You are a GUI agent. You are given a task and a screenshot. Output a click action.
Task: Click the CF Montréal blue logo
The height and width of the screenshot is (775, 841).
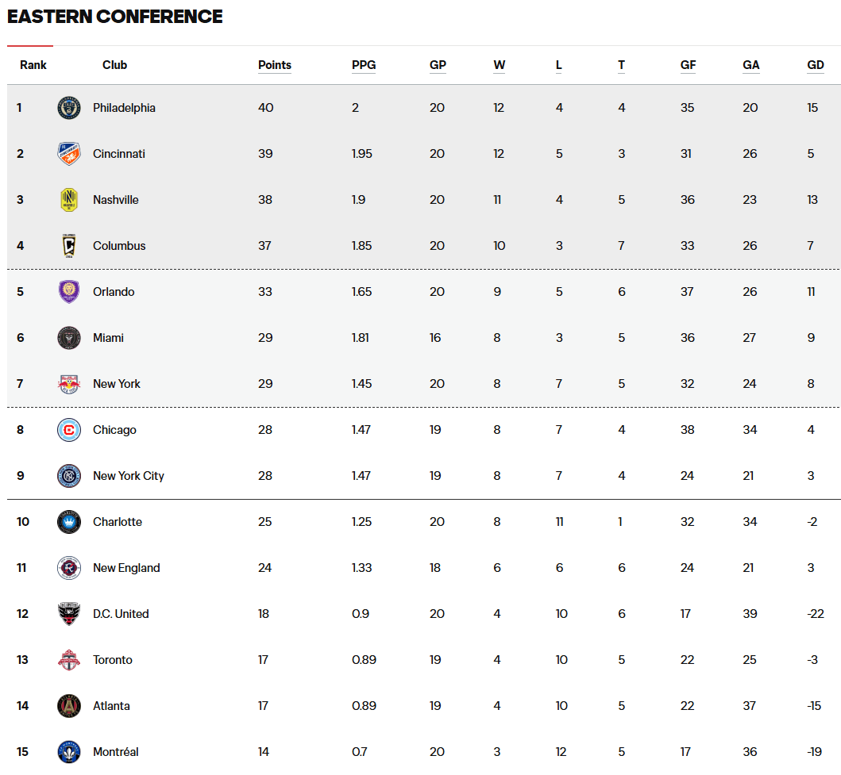coord(68,752)
